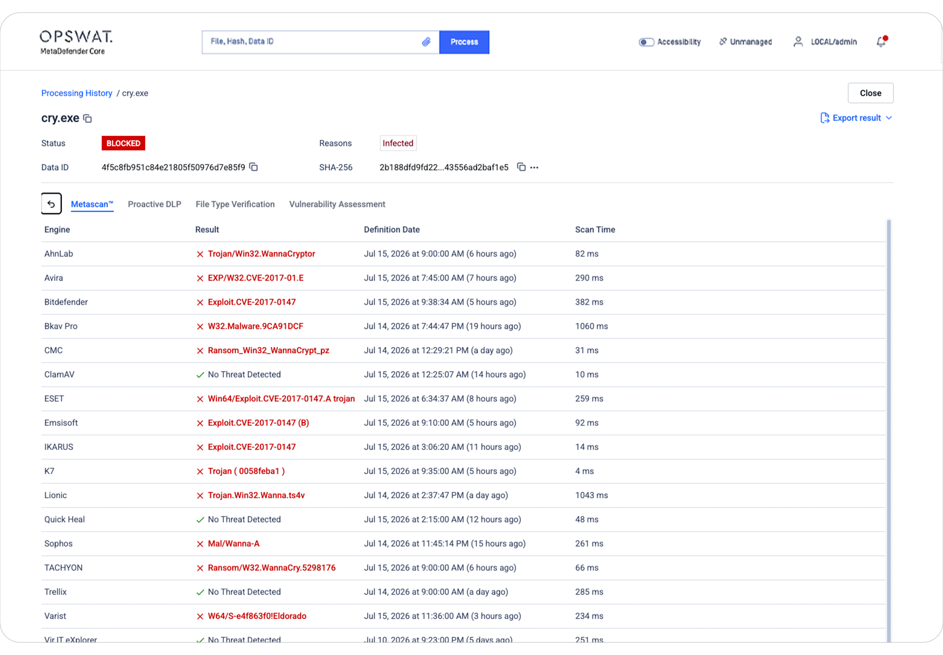Select the Vulnerability Assessment tab

337,204
